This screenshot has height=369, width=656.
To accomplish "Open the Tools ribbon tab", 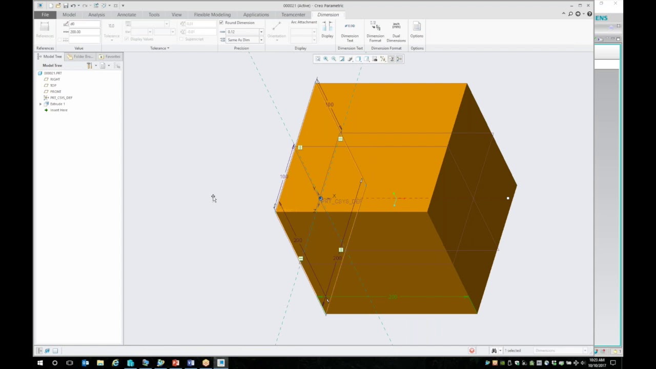I will [154, 14].
